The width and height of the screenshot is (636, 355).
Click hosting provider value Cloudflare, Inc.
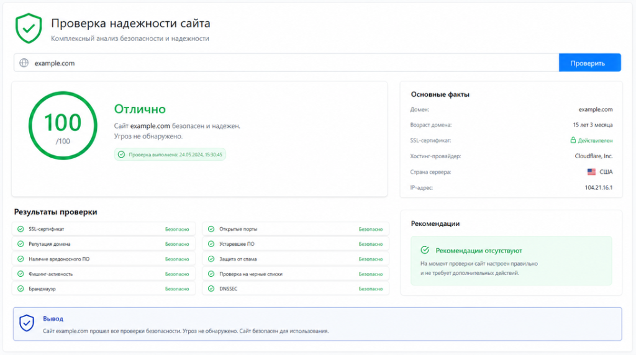(x=594, y=156)
